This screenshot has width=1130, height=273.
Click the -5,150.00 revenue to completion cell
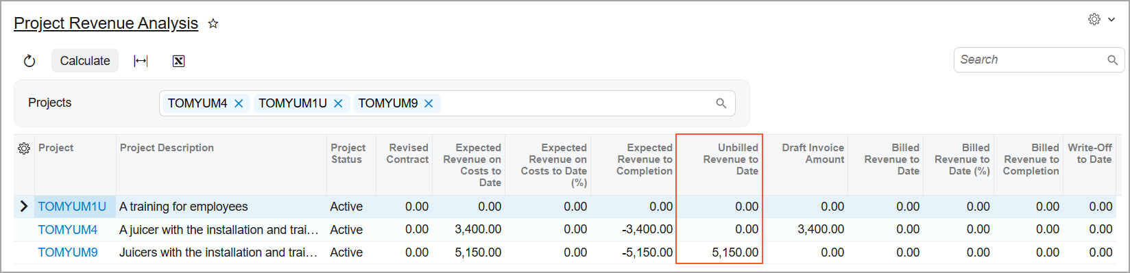[634, 252]
